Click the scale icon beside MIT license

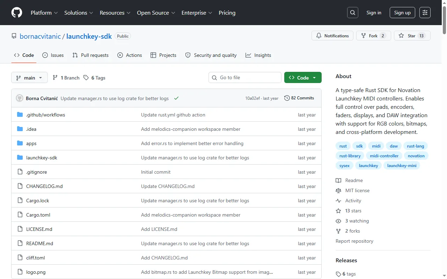tap(338, 190)
